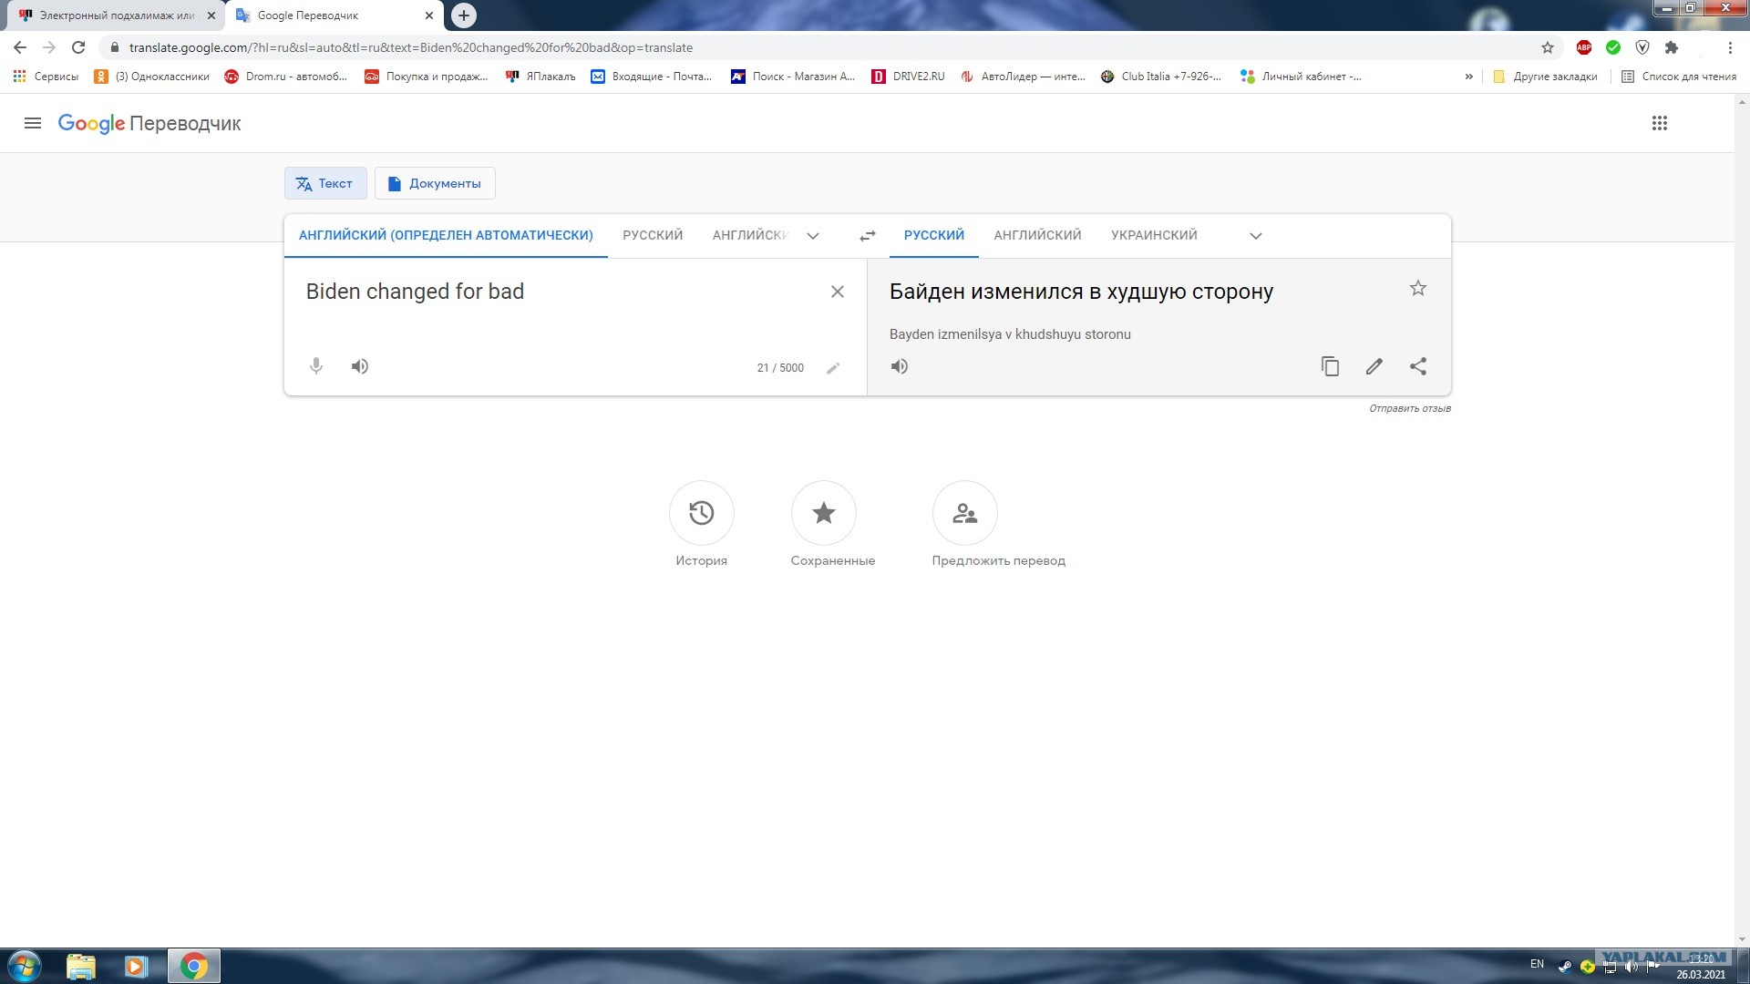Choose Russian as source language
This screenshot has width=1750, height=984.
(x=653, y=236)
